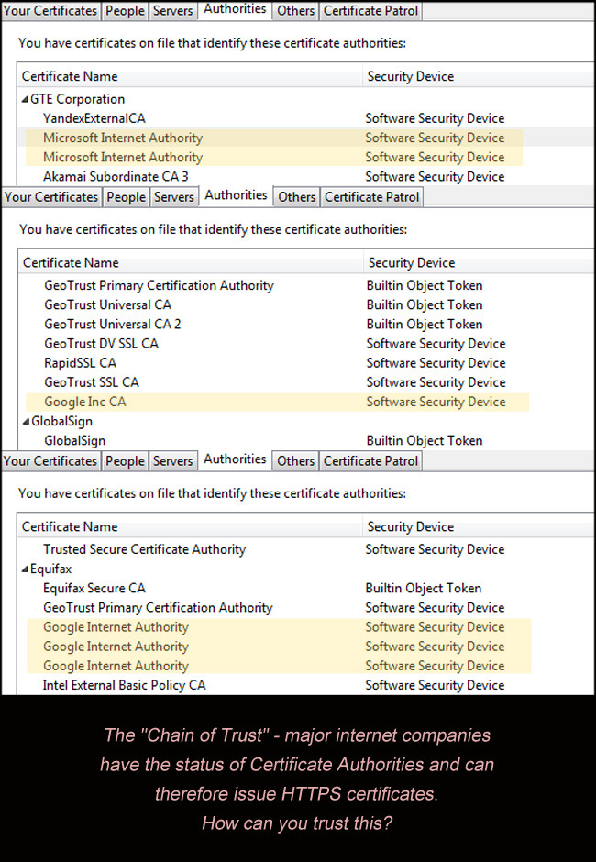
Task: Sort by Certificate Name in GTE Corporation list
Action: [x=190, y=76]
